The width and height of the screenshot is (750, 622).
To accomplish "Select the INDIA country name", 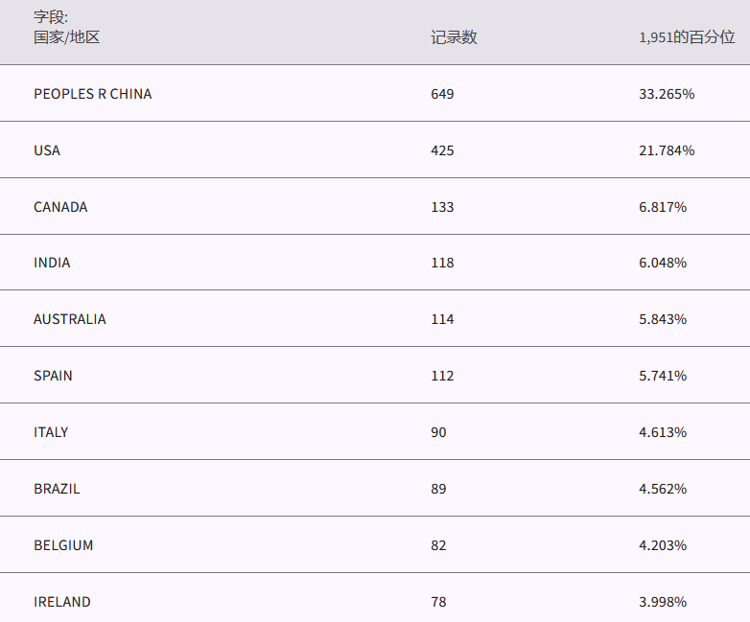I will click(52, 263).
